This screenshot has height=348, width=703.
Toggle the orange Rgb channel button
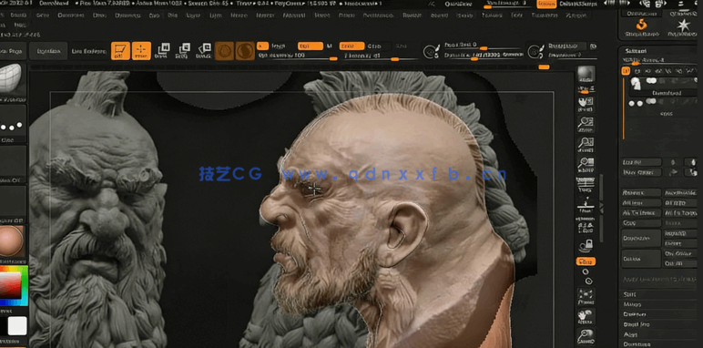coord(311,46)
